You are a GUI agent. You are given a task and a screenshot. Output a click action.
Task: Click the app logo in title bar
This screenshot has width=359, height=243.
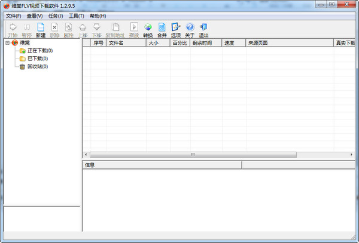coord(7,6)
